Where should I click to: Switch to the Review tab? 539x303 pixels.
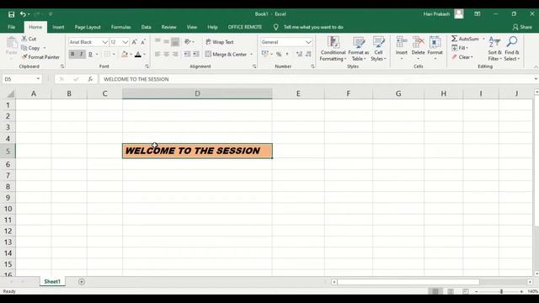(x=168, y=27)
